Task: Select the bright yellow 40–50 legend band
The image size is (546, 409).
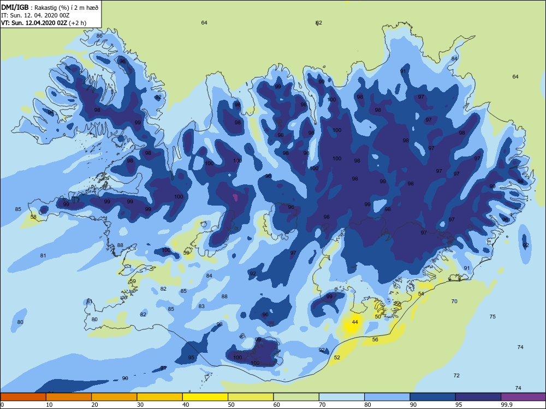Action: pyautogui.click(x=205, y=397)
